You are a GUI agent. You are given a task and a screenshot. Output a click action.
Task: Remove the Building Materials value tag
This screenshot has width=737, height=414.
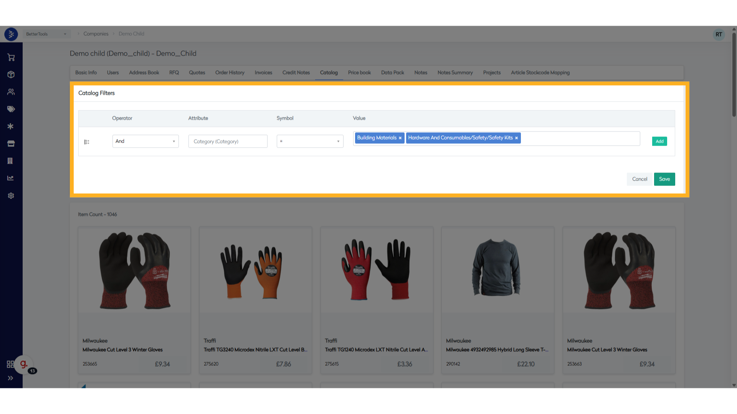click(400, 138)
